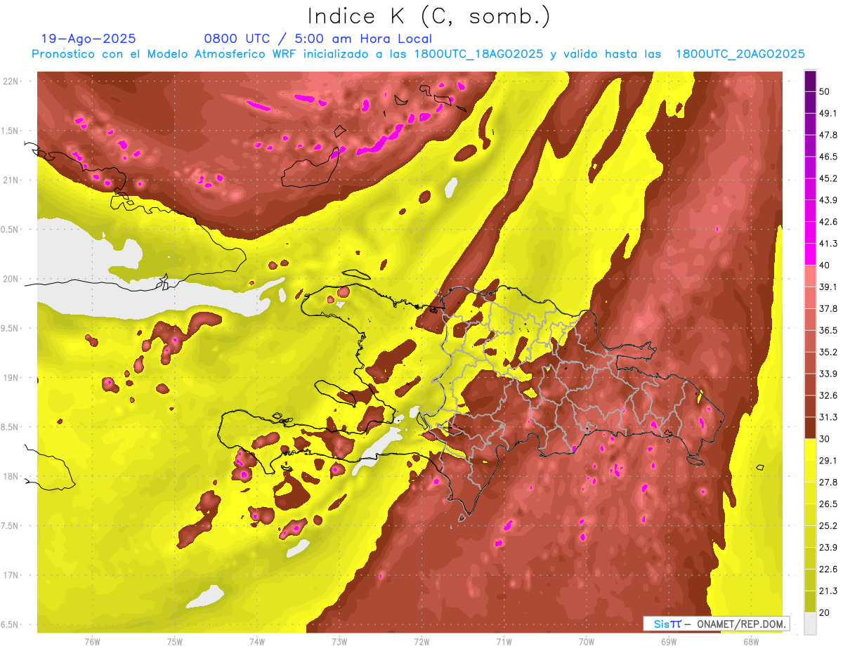
Task: Click the color scale value '20'
Action: (826, 613)
